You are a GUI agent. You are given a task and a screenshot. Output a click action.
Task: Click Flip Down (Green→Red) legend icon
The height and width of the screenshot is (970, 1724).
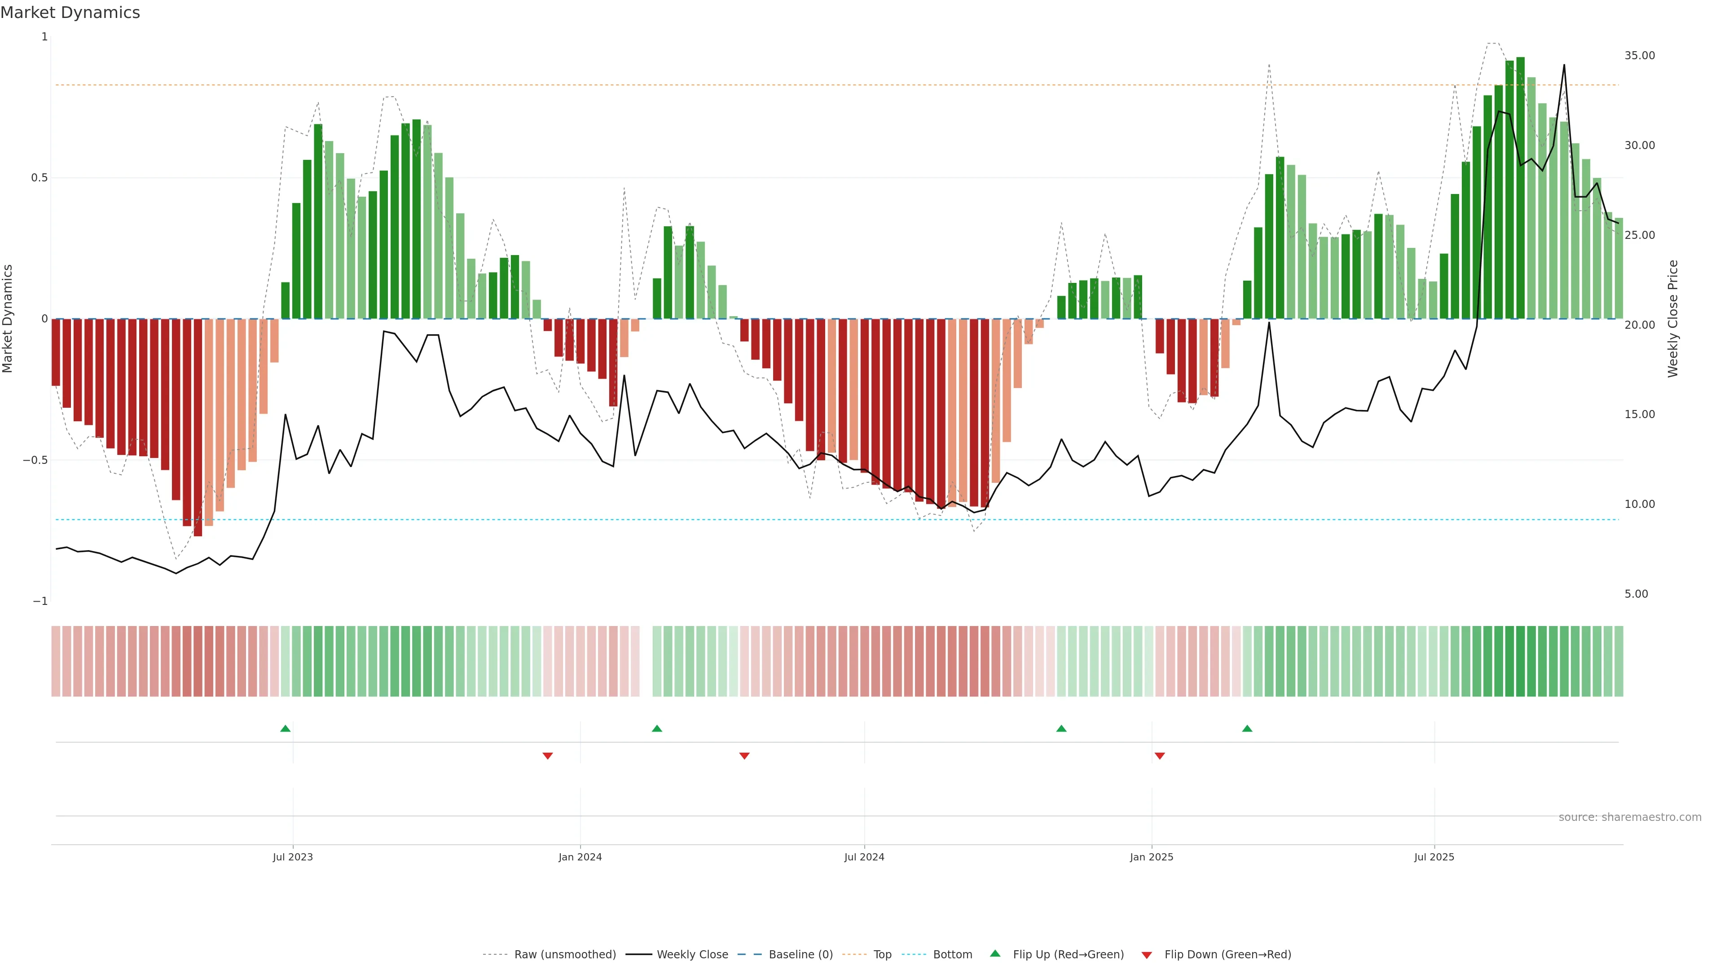(x=1147, y=955)
